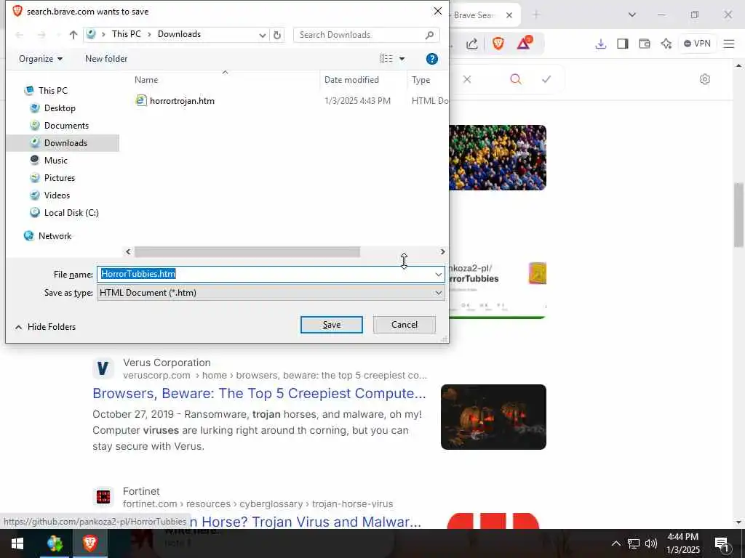Screen dimensions: 745x558
Task: Click the file list scroll right arrow
Action: coord(442,251)
